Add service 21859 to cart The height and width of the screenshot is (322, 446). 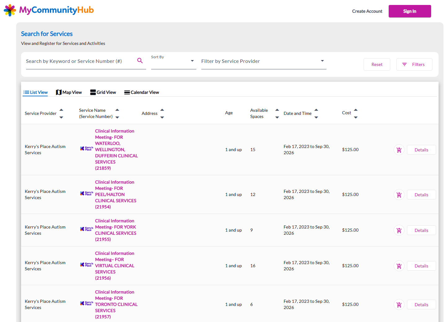pyautogui.click(x=399, y=150)
